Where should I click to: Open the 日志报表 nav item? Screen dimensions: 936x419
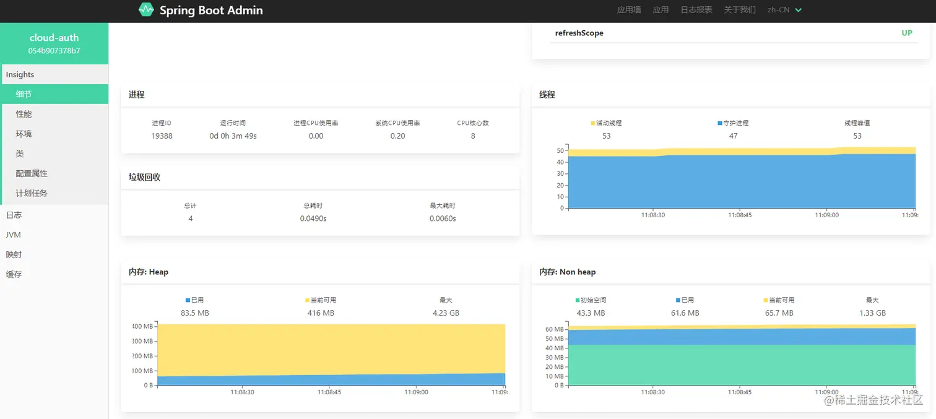pyautogui.click(x=696, y=10)
